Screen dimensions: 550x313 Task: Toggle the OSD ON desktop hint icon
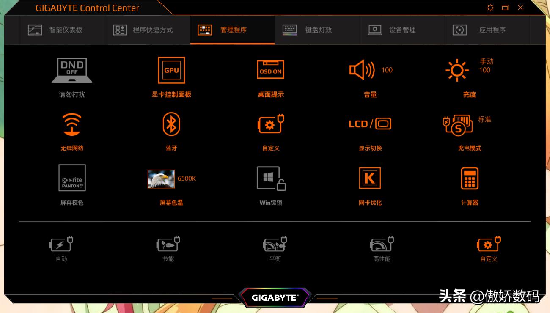click(271, 70)
